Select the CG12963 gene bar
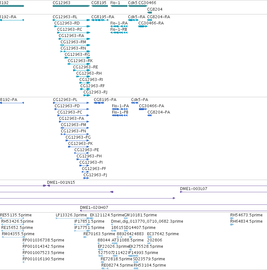The image size is (267, 270). point(71,6)
